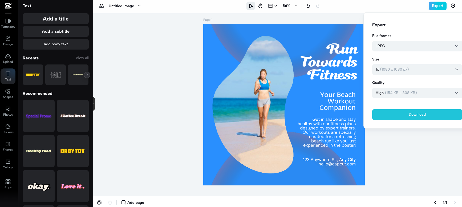Screen dimensions: 462x207
Task: Open the Templates panel
Action: (8, 23)
